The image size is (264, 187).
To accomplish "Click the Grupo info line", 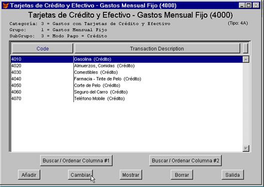I will 58,30.
